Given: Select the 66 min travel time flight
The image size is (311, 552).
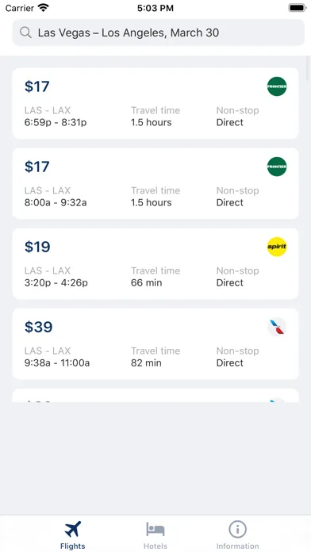Looking at the screenshot, I should pyautogui.click(x=155, y=263).
